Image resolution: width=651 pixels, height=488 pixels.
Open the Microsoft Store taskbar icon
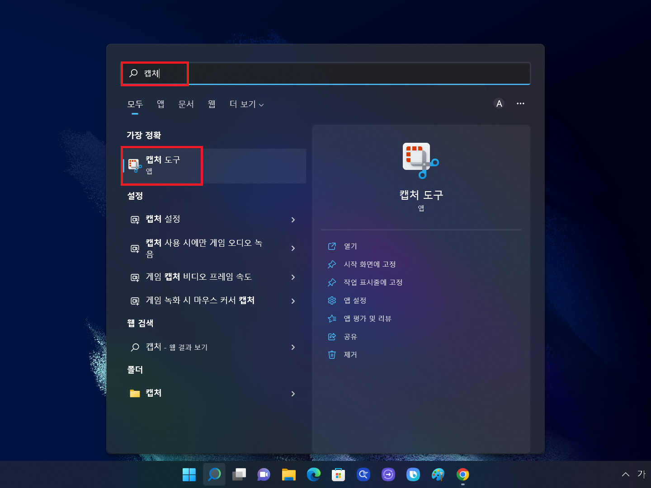tap(338, 474)
